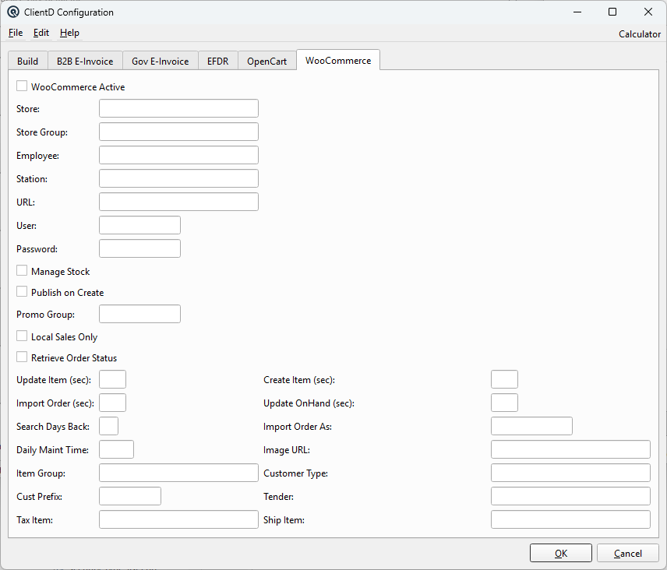Select the EFDR tab
The width and height of the screenshot is (667, 570).
tap(218, 62)
